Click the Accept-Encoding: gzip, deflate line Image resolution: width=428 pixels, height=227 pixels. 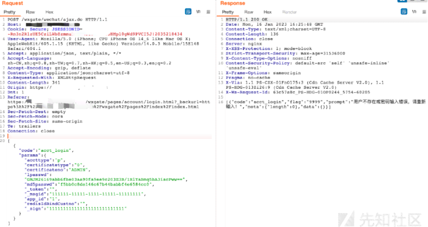49,68
